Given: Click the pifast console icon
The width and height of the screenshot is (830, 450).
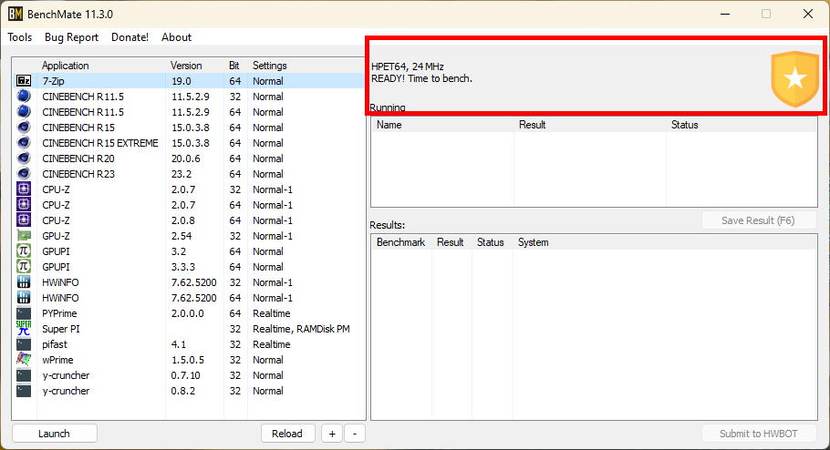Looking at the screenshot, I should click(24, 344).
